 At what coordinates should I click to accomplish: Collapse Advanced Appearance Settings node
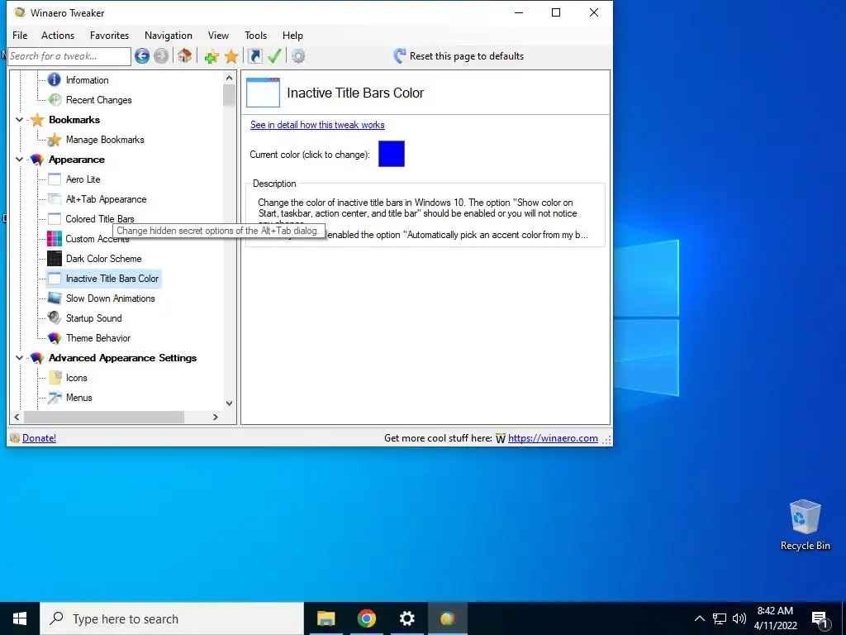point(20,357)
